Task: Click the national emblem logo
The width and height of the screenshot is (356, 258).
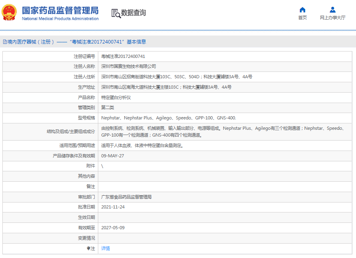Action: 10,12
